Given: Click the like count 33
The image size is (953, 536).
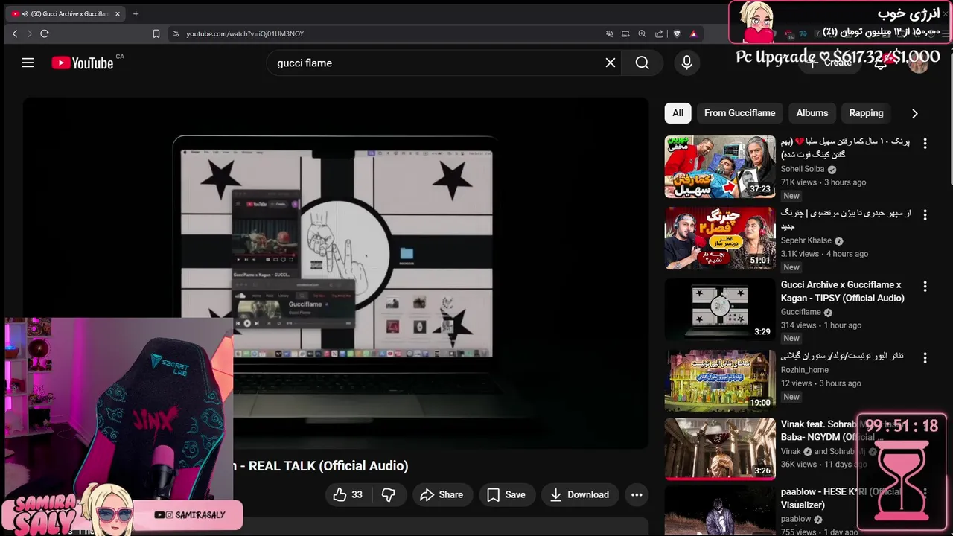Looking at the screenshot, I should click(x=357, y=494).
